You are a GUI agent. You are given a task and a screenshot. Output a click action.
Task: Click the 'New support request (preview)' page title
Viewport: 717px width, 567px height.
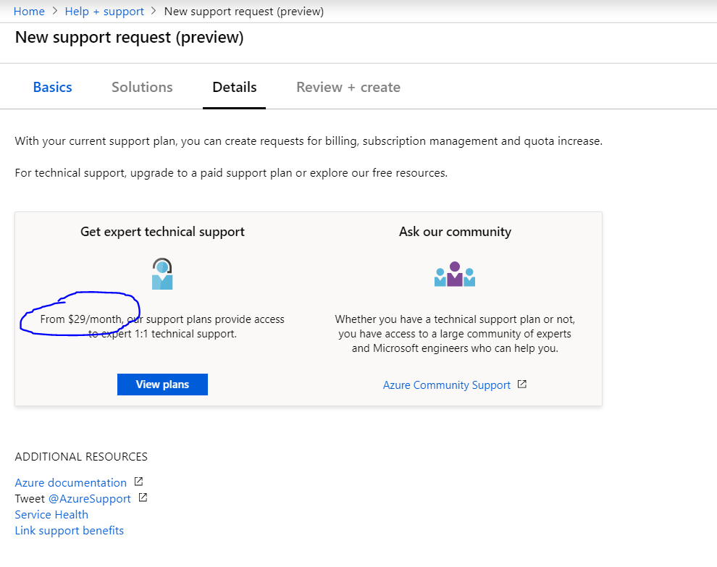(x=130, y=38)
